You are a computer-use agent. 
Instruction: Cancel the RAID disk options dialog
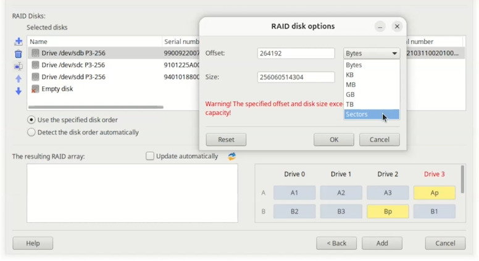(380, 140)
